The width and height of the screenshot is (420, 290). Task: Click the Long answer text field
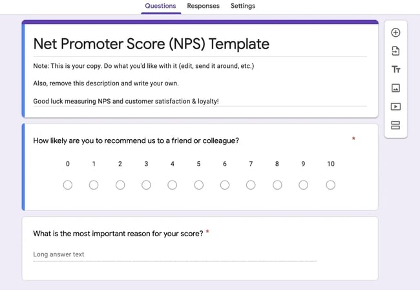[x=174, y=254]
